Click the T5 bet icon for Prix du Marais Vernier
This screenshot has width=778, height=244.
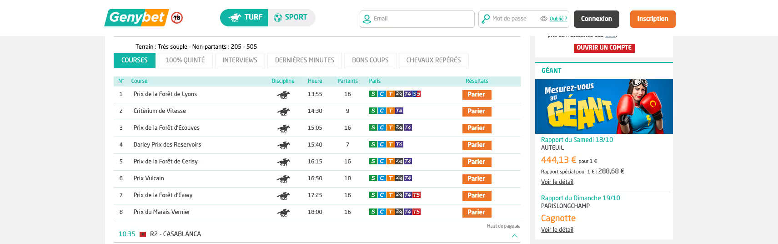(417, 212)
